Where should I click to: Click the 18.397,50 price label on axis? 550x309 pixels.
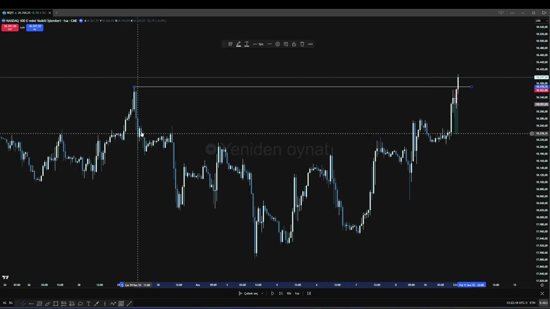pyautogui.click(x=541, y=77)
